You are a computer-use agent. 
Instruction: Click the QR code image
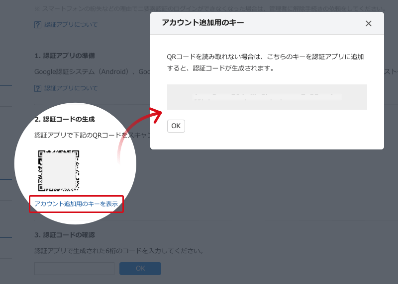pyautogui.click(x=59, y=170)
